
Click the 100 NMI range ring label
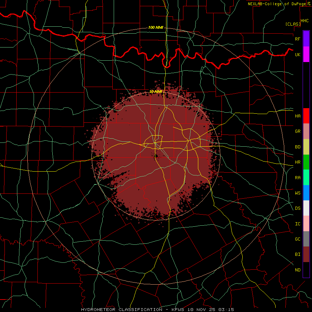point(156,27)
